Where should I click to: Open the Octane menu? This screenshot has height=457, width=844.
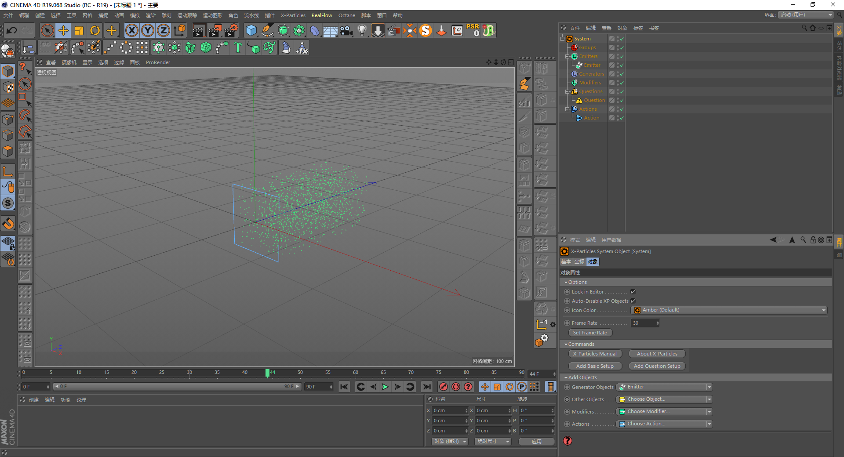(x=346, y=15)
